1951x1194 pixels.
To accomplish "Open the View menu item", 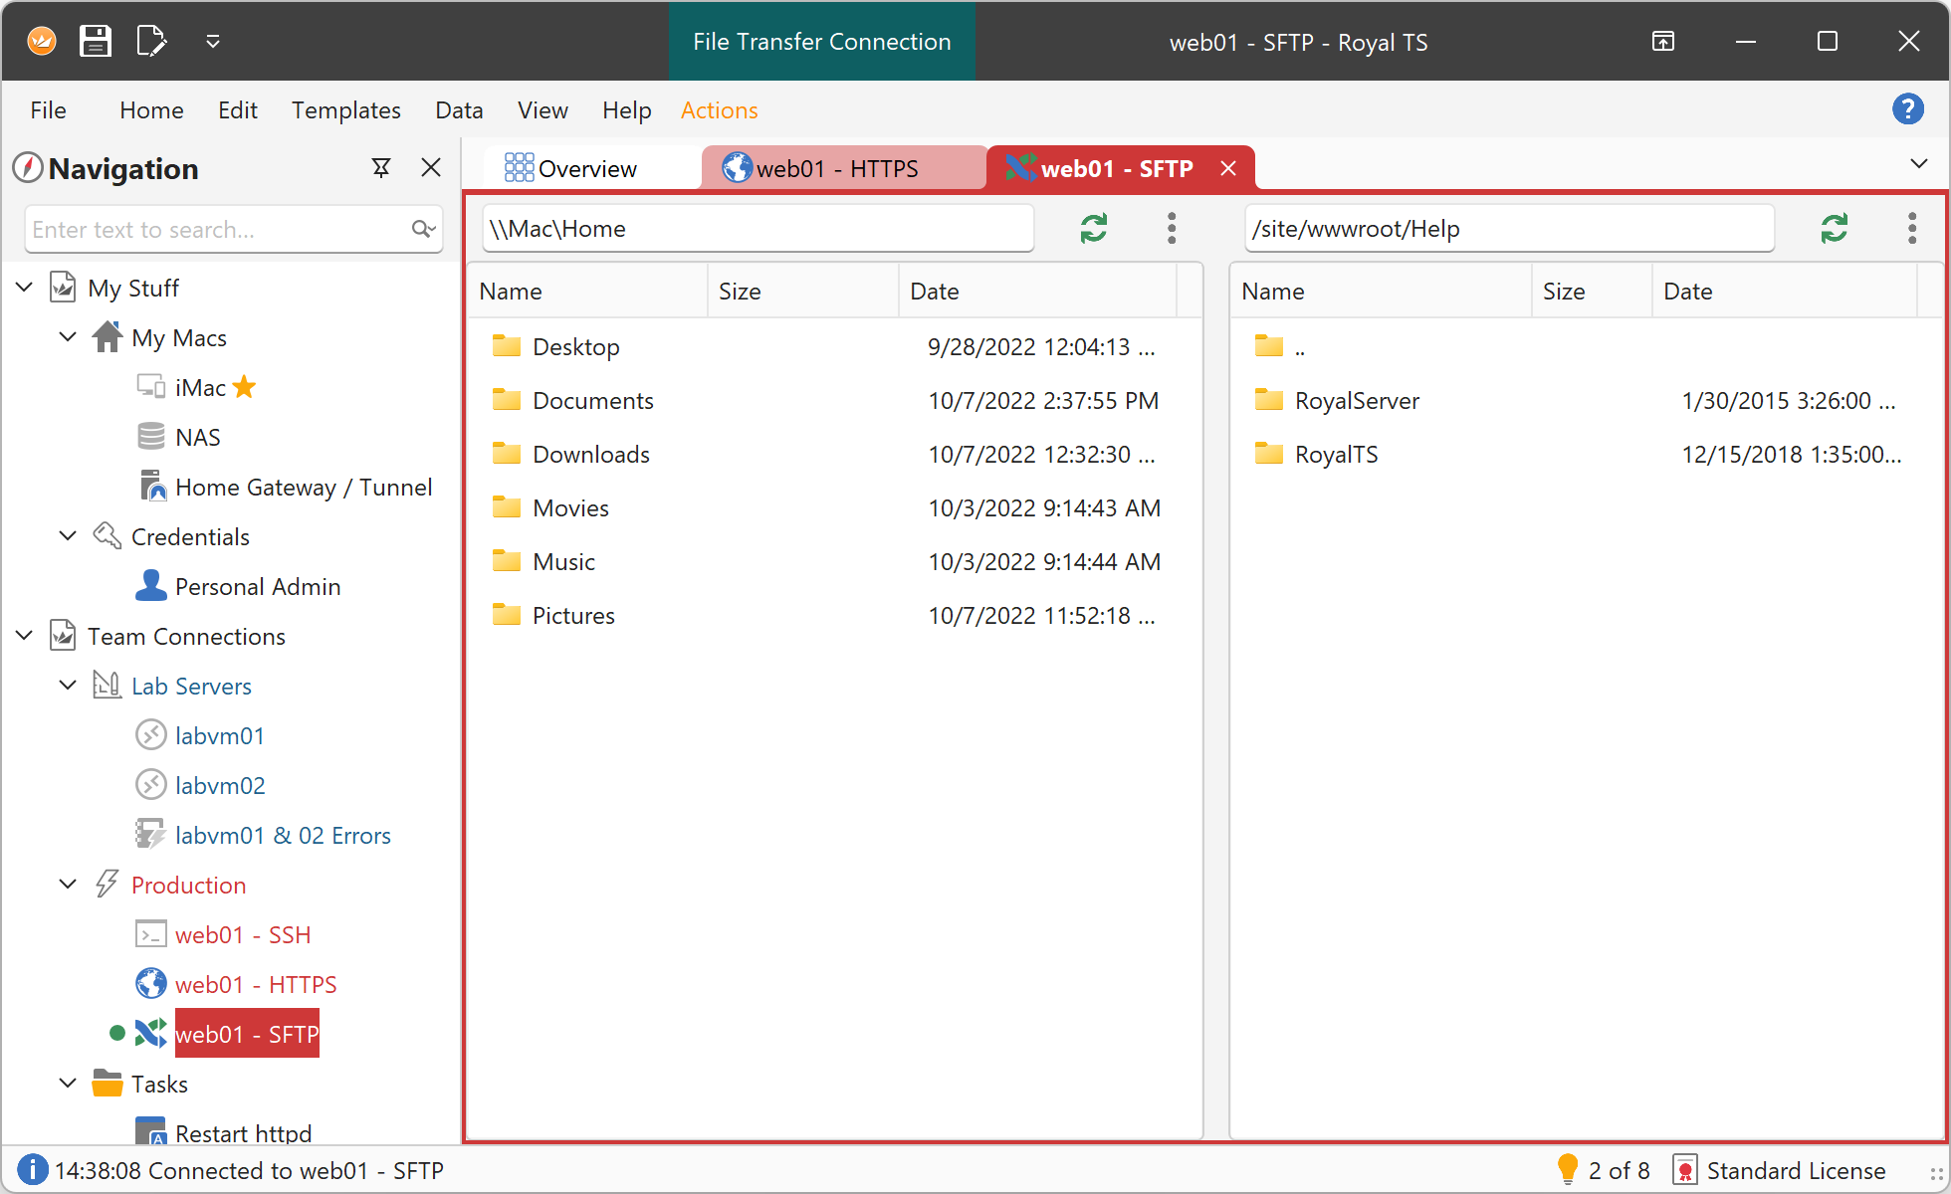I will click(542, 110).
